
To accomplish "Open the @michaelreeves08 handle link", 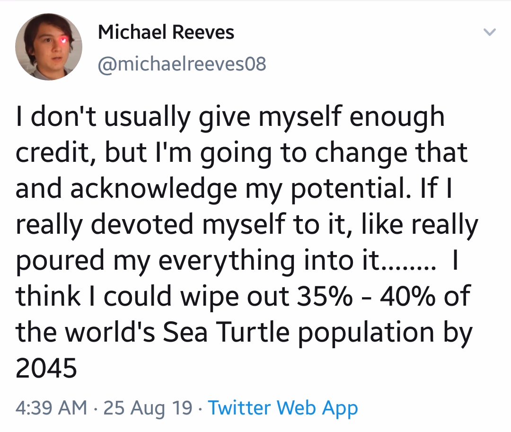I will [x=182, y=64].
